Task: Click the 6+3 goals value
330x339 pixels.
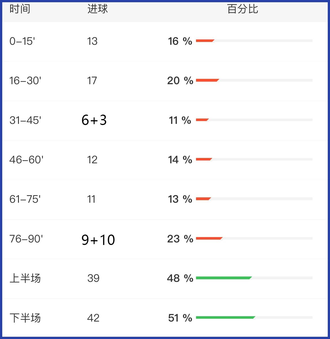Action: coord(94,120)
